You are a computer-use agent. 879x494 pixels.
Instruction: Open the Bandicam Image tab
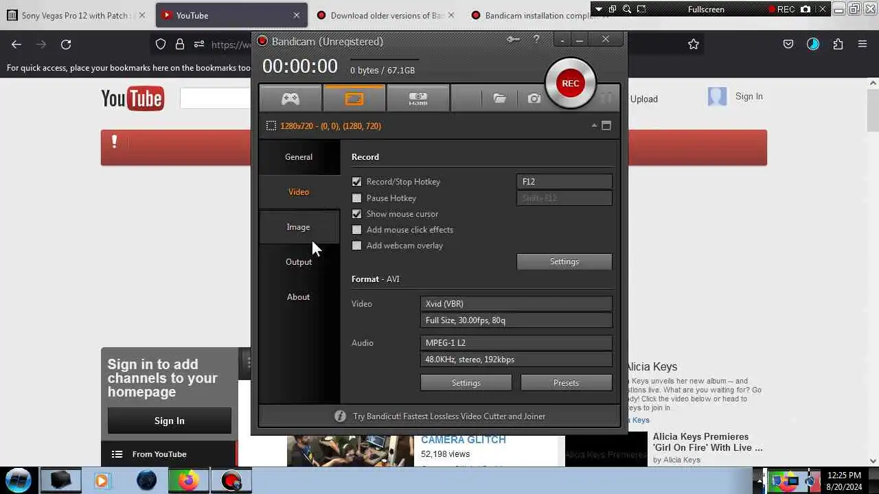tap(299, 226)
